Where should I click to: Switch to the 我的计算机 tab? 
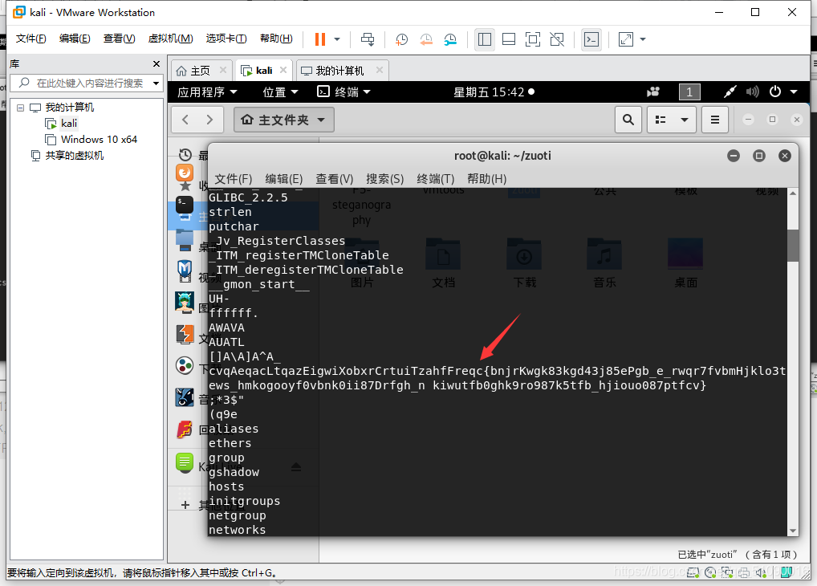339,71
